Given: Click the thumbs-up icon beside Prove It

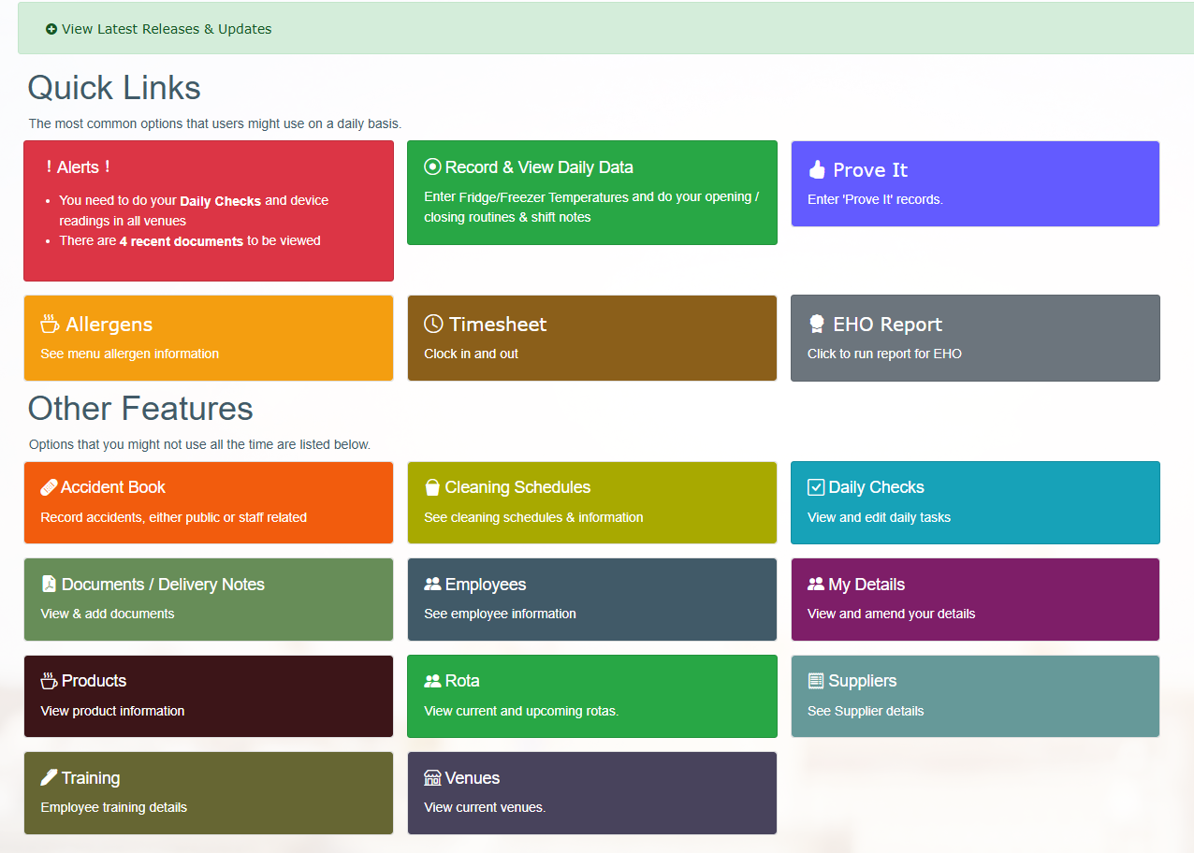Looking at the screenshot, I should [x=817, y=169].
